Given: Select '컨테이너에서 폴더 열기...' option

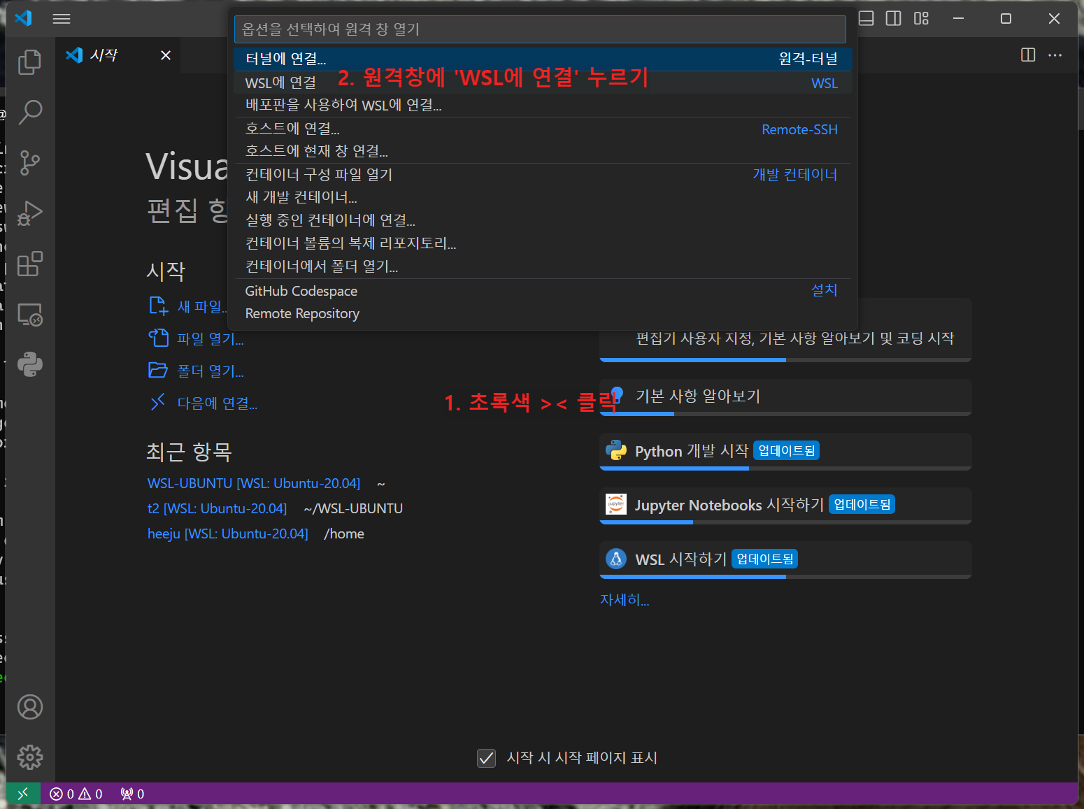Looking at the screenshot, I should click(543, 266).
